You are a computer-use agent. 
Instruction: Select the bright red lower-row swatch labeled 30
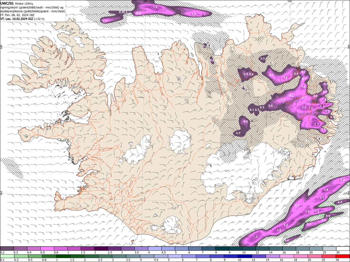point(343,256)
